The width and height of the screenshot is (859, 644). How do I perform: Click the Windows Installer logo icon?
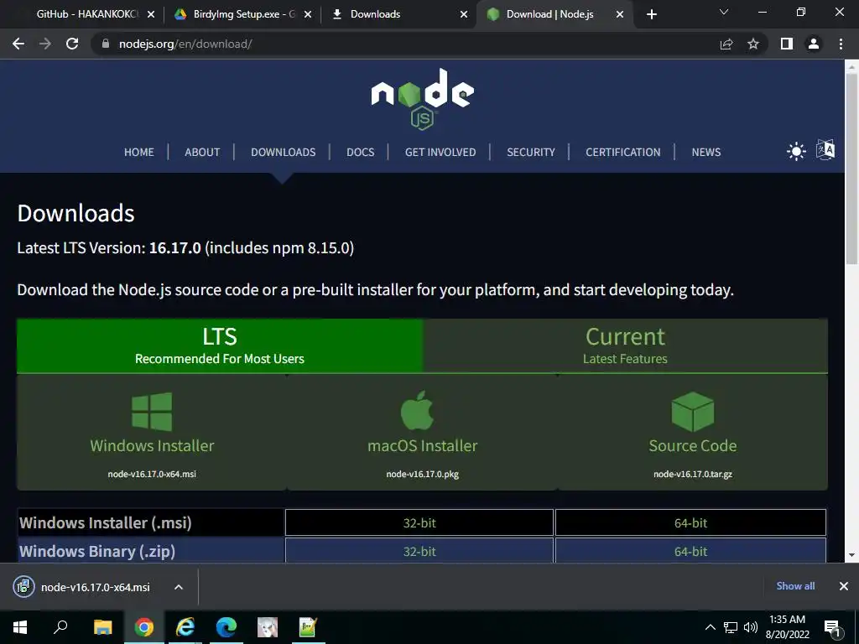tap(152, 412)
